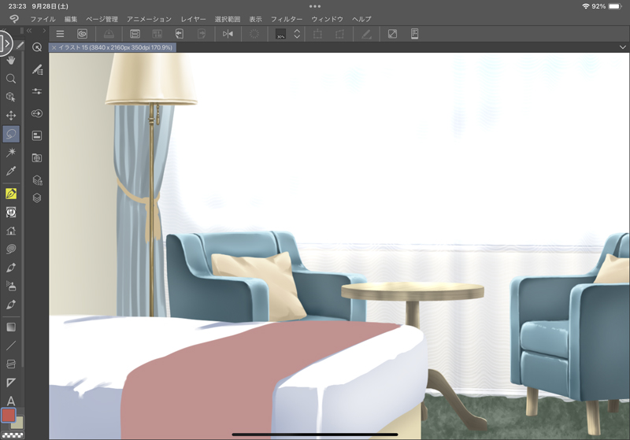Open the フィルター menu
Screen dimensions: 630x440
pos(286,18)
